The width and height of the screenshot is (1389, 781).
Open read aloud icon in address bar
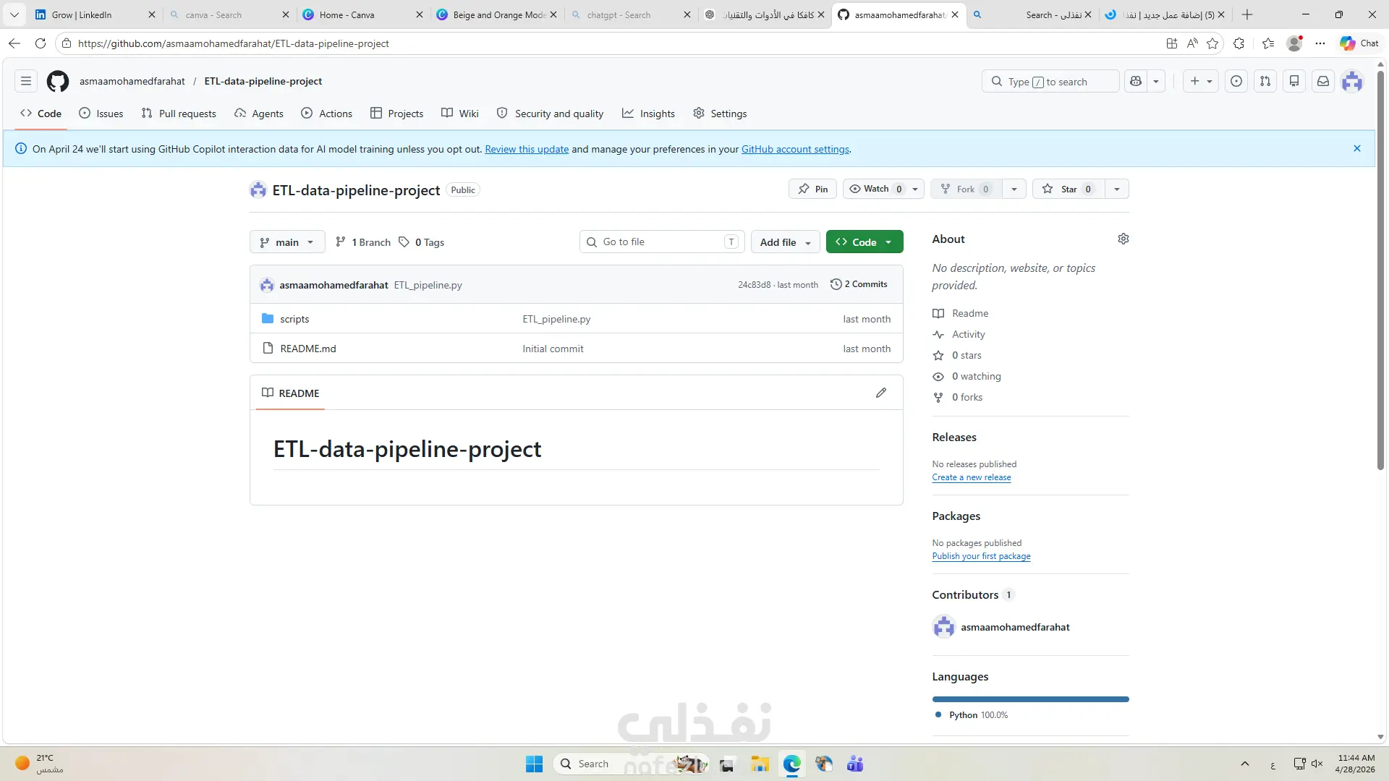pyautogui.click(x=1192, y=43)
